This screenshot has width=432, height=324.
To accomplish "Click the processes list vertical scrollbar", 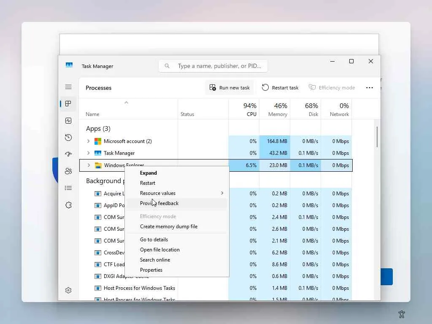I will [377, 137].
